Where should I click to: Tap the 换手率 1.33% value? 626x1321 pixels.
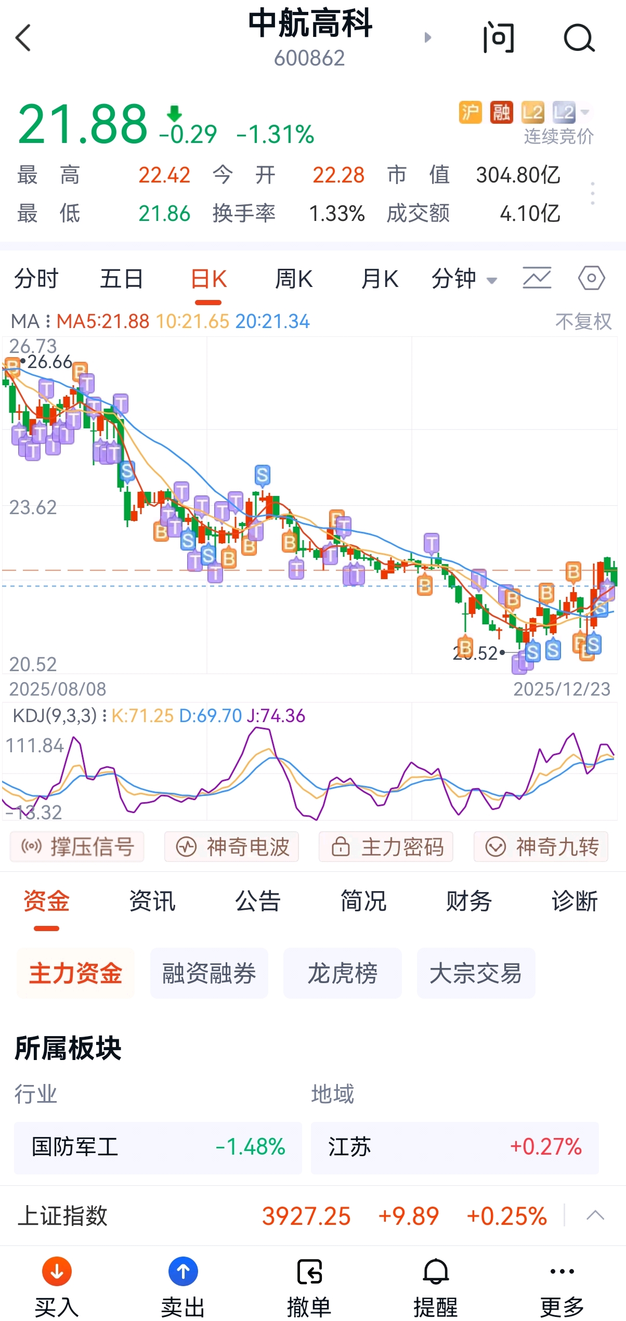(337, 214)
